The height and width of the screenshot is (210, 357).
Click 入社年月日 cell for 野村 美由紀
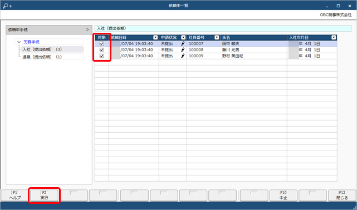point(312,56)
